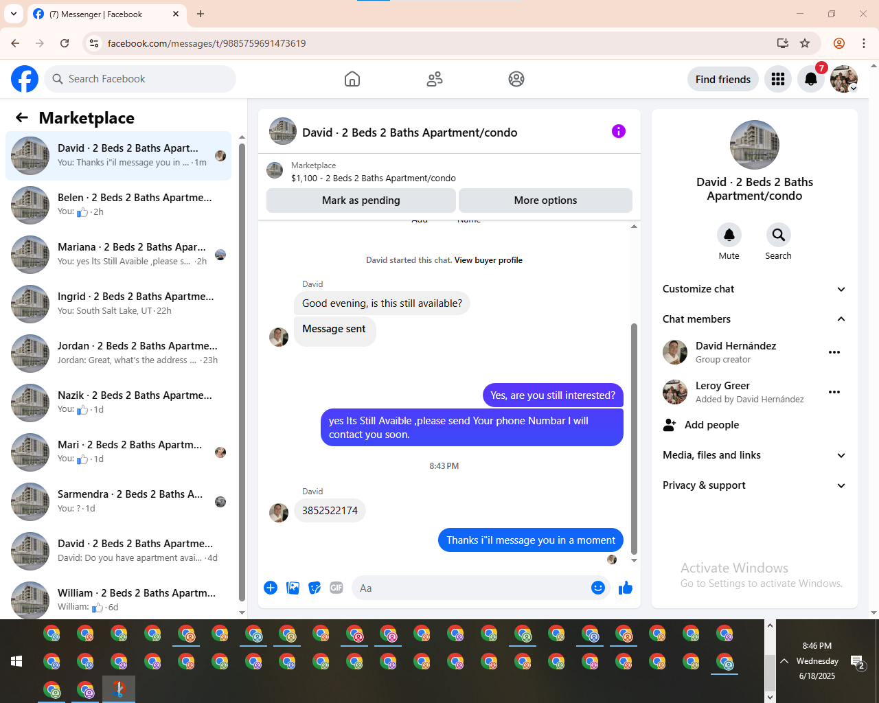Screen dimensions: 879x703
Task: Open options for Leroy Greer member
Action: (x=834, y=392)
